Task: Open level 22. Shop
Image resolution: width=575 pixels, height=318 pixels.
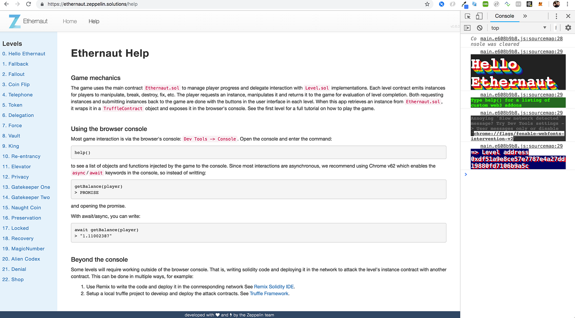Action: point(13,279)
